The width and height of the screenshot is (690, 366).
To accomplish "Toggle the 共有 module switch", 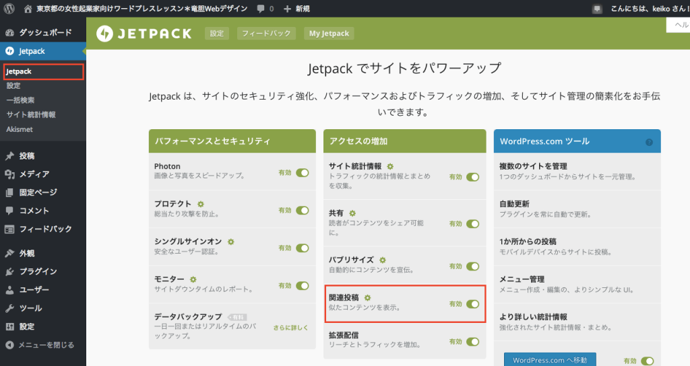I will click(x=472, y=224).
